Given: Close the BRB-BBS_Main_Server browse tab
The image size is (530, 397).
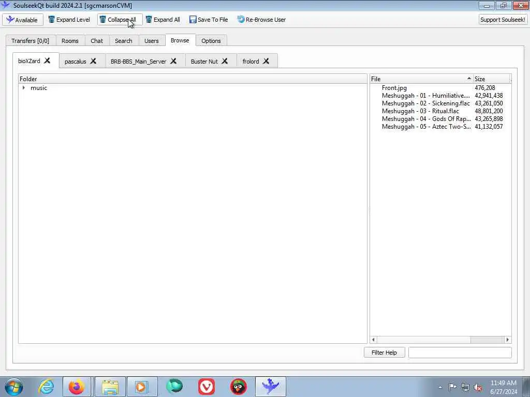Looking at the screenshot, I should pyautogui.click(x=173, y=61).
